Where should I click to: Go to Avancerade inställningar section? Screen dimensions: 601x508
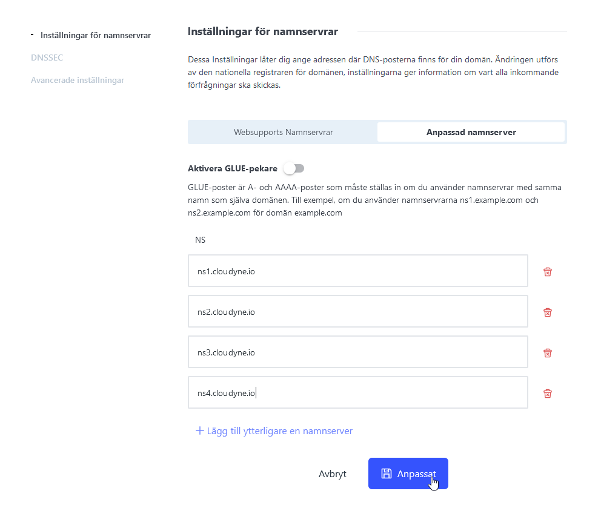(x=78, y=80)
